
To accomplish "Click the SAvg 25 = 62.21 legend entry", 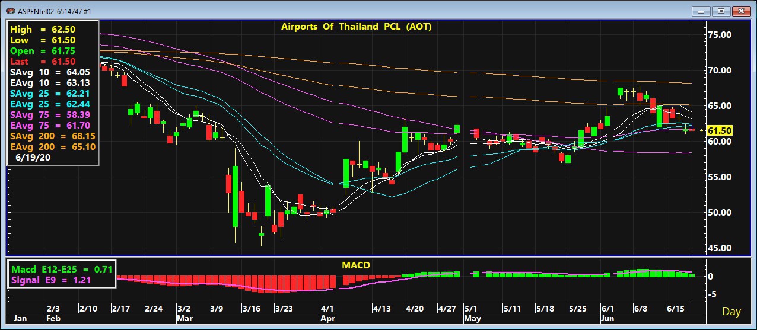I will 50,93.
